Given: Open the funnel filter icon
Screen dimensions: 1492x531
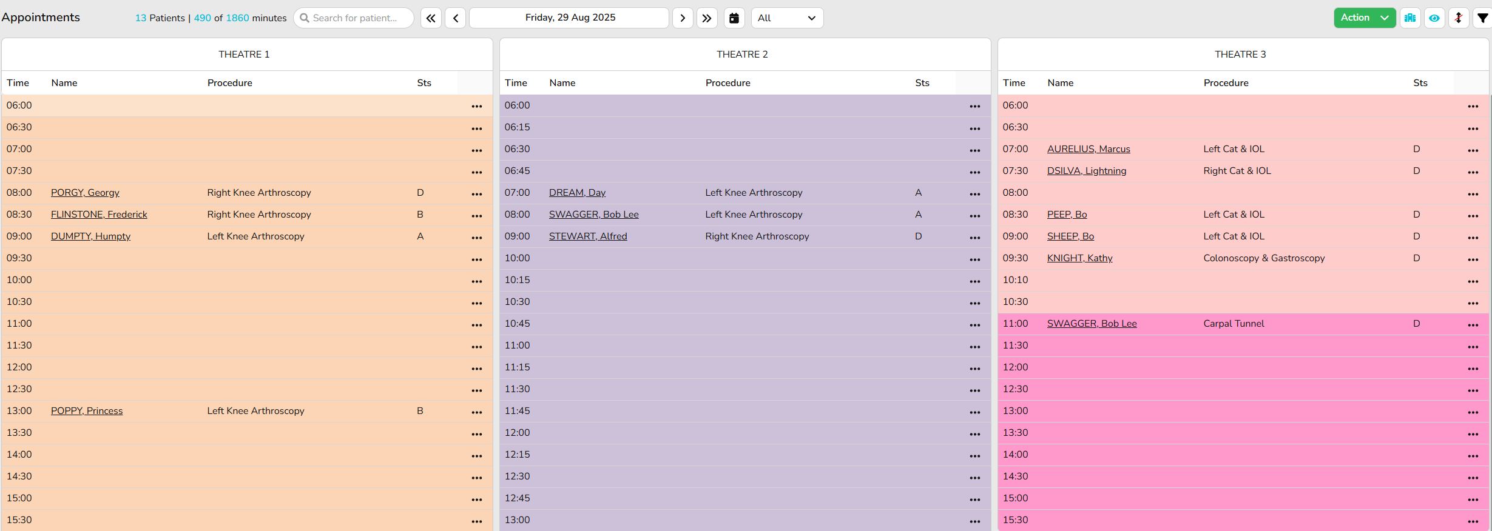Looking at the screenshot, I should pyautogui.click(x=1482, y=18).
